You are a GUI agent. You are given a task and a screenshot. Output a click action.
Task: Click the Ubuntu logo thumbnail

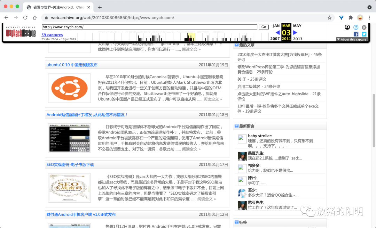click(x=69, y=88)
